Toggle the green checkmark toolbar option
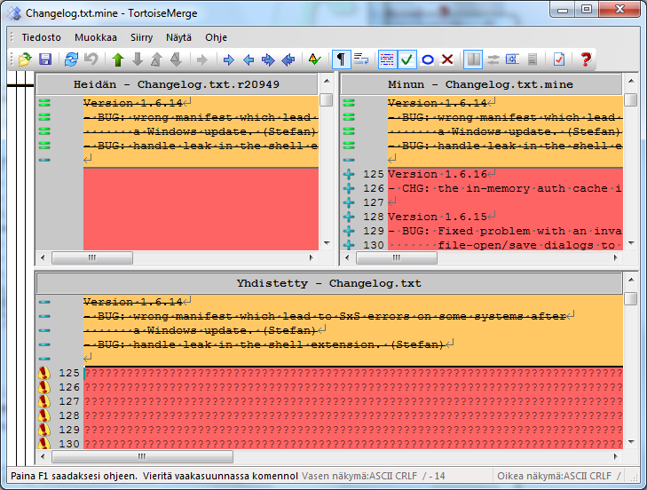The width and height of the screenshot is (647, 490). coord(406,59)
